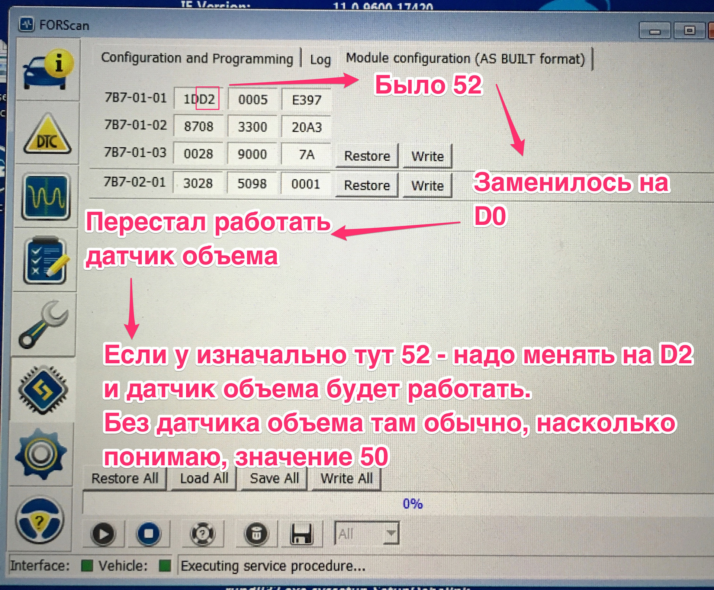Click the 1DD2 value field of 7B7-01-01
The height and width of the screenshot is (590, 714).
[x=199, y=99]
